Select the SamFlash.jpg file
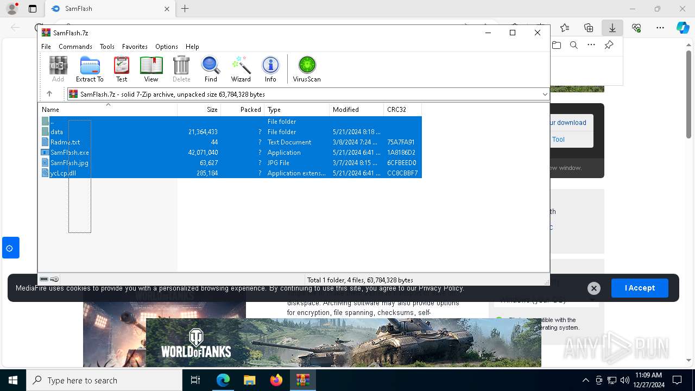This screenshot has width=695, height=391. [230, 163]
